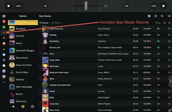172x112 pixels.
Task: Open the music note tab at bottom
Action: (32, 107)
